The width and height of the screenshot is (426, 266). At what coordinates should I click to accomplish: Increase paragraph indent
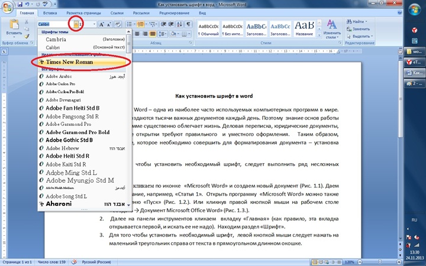tap(171, 24)
